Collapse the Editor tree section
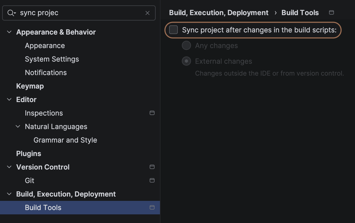 point(9,100)
